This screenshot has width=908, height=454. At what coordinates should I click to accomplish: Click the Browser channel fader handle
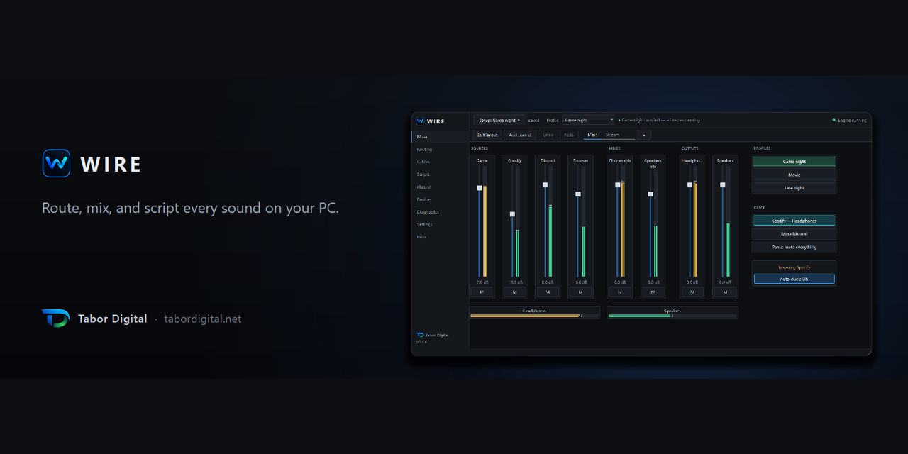pyautogui.click(x=577, y=194)
